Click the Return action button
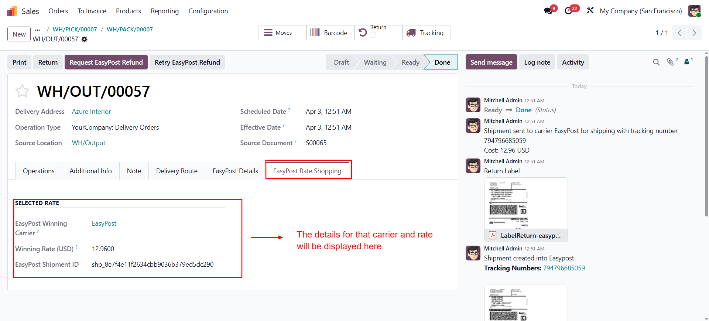 point(48,62)
